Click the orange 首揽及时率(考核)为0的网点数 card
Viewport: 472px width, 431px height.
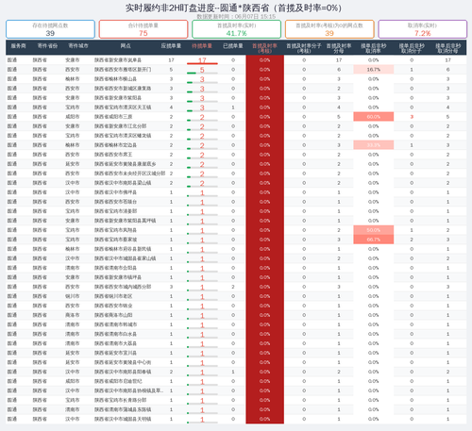[329, 29]
